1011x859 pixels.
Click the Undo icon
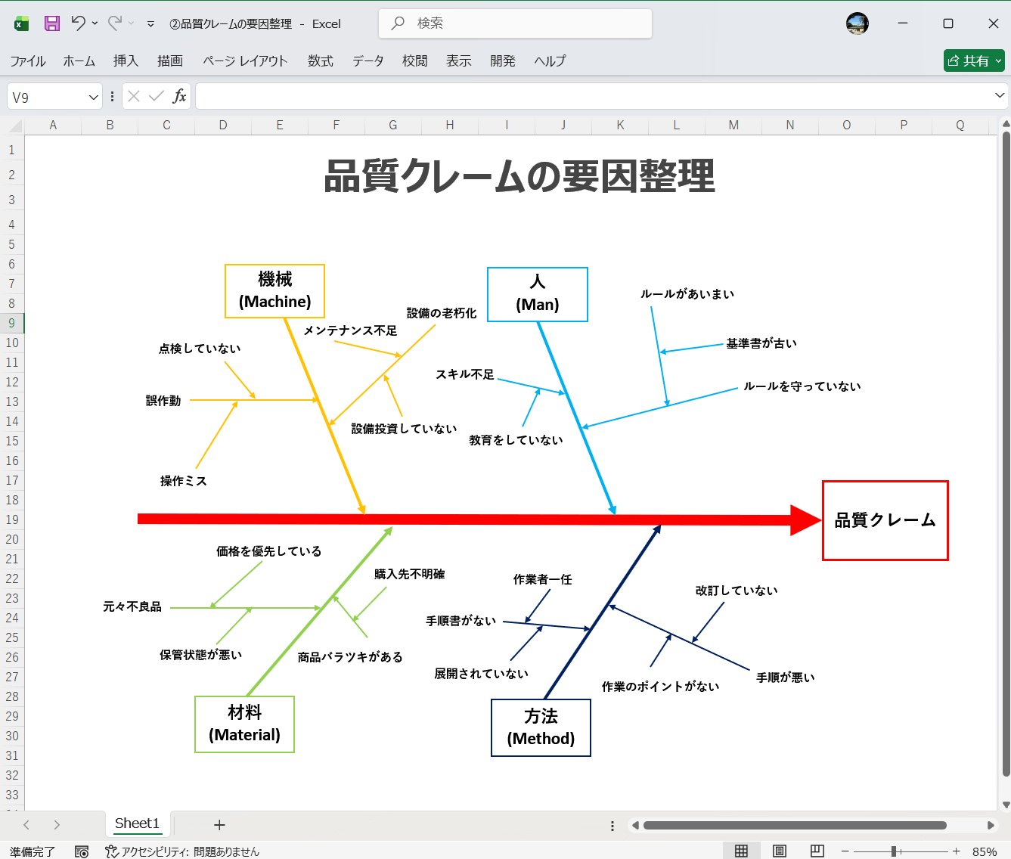click(80, 23)
